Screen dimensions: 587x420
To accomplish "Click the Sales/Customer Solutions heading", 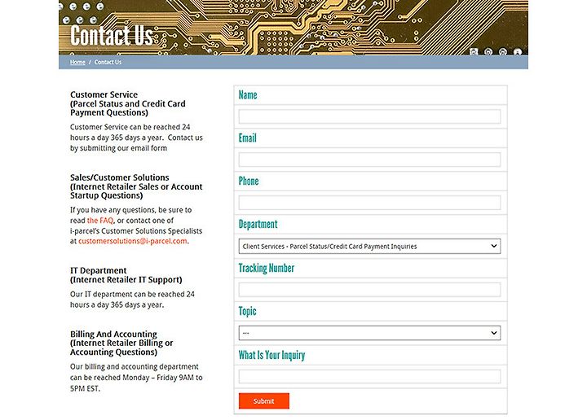I will (136, 186).
